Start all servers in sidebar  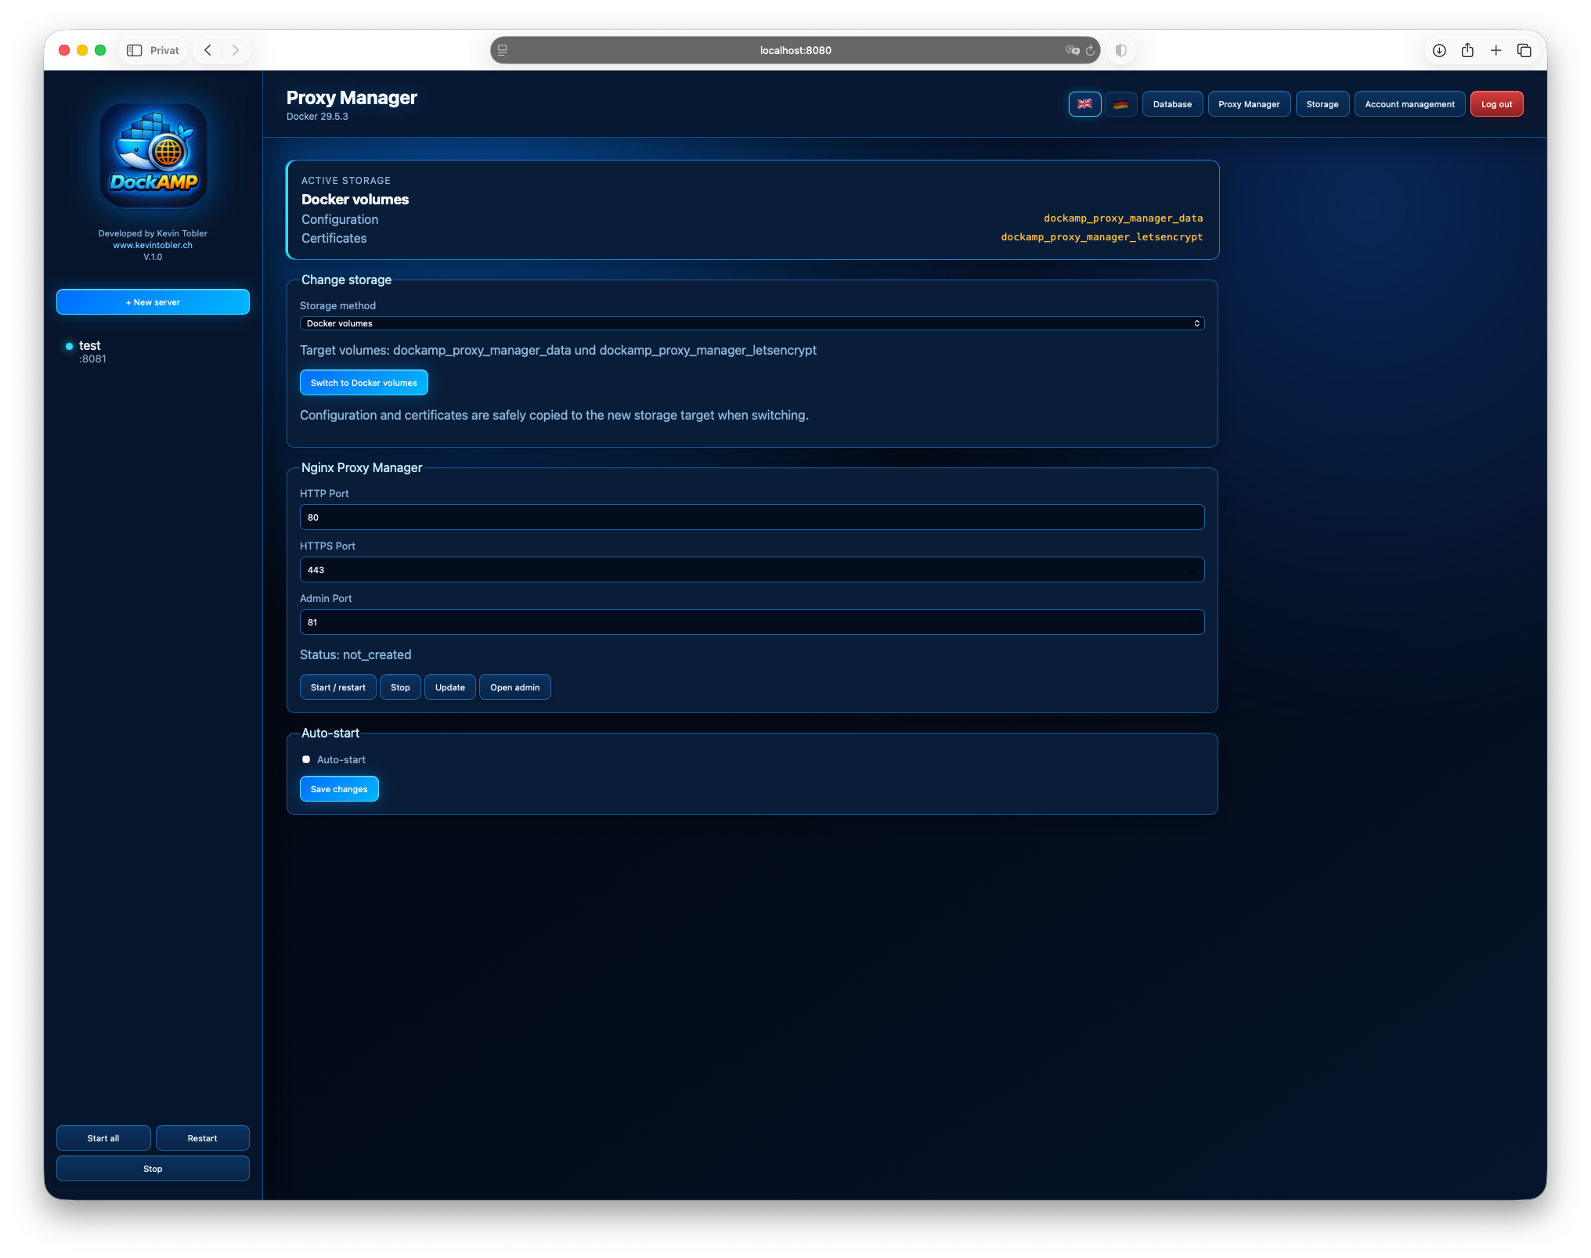tap(103, 1138)
